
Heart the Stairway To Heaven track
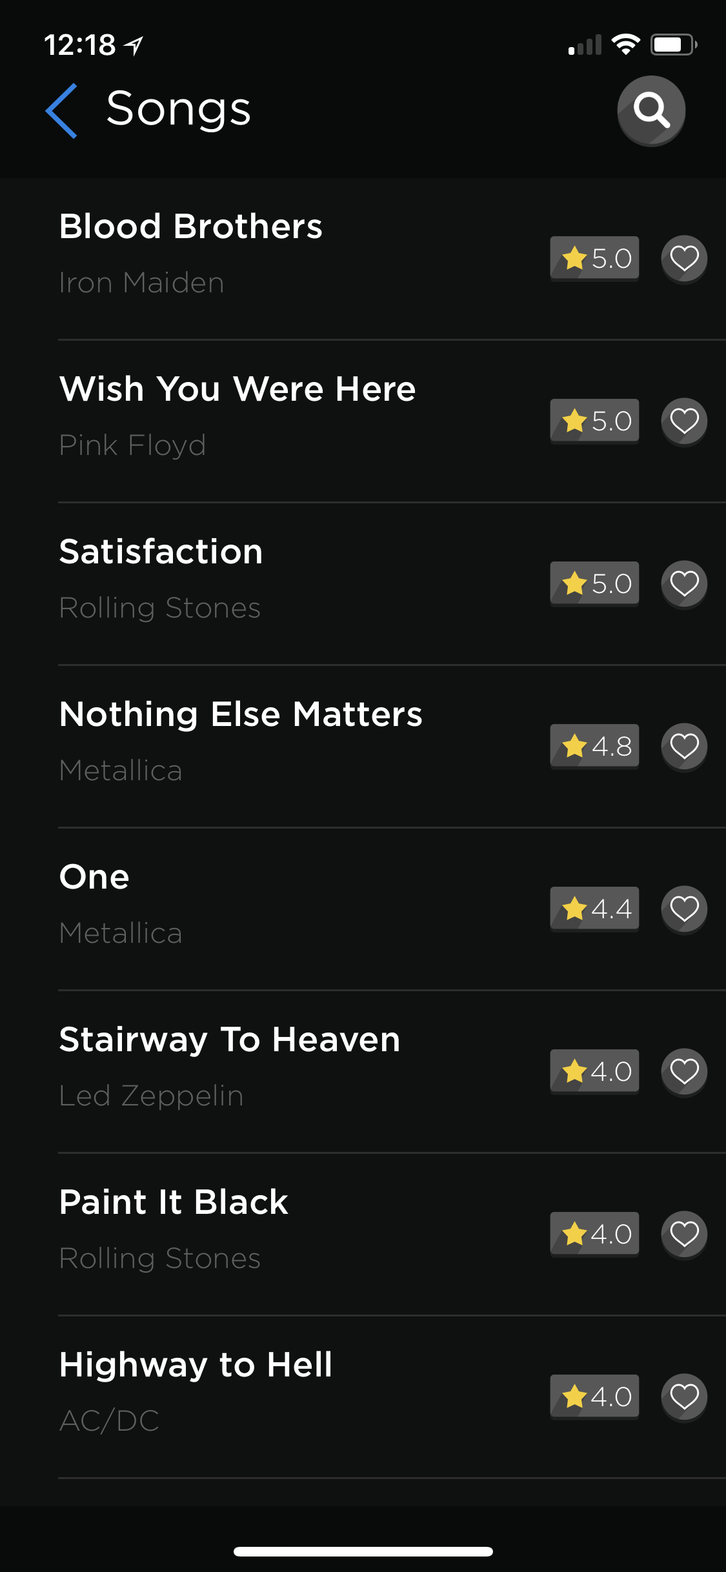pos(684,1072)
